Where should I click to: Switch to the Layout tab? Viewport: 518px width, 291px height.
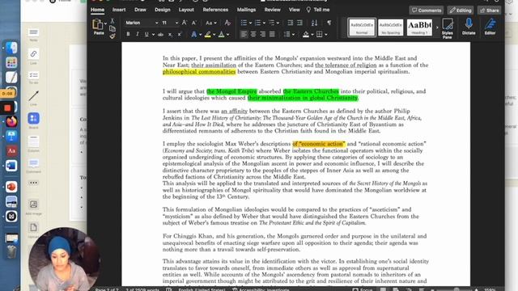(186, 10)
